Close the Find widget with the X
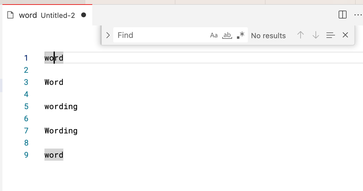The height and width of the screenshot is (191, 363). pyautogui.click(x=345, y=35)
